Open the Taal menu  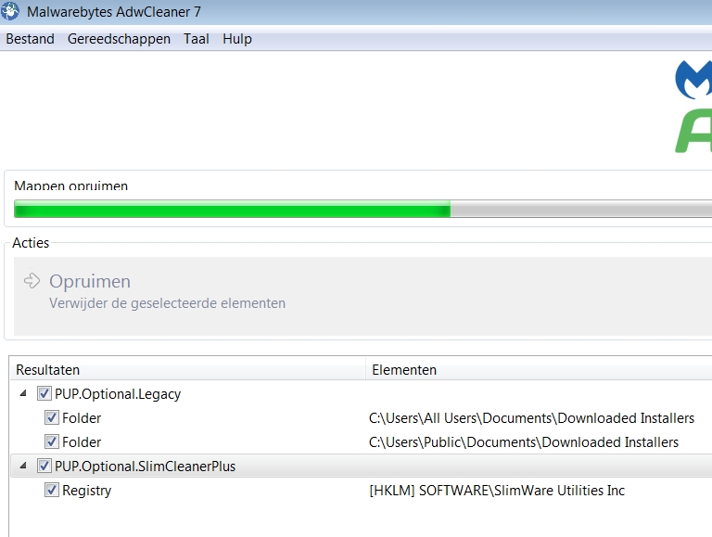point(197,39)
